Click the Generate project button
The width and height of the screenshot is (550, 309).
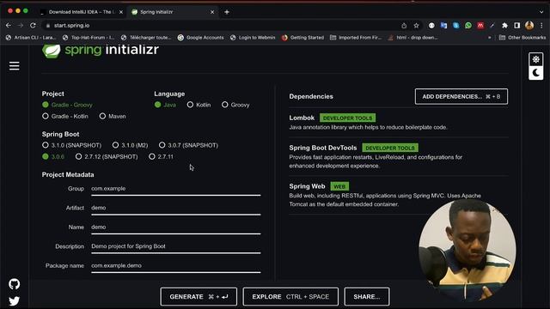(x=199, y=297)
